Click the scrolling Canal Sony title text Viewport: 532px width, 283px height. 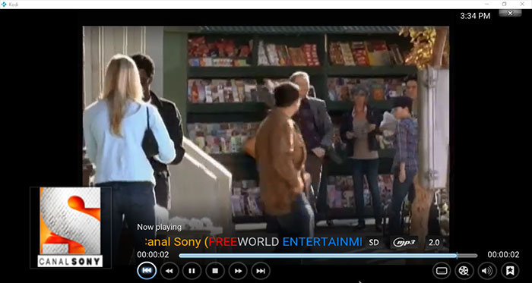point(250,242)
